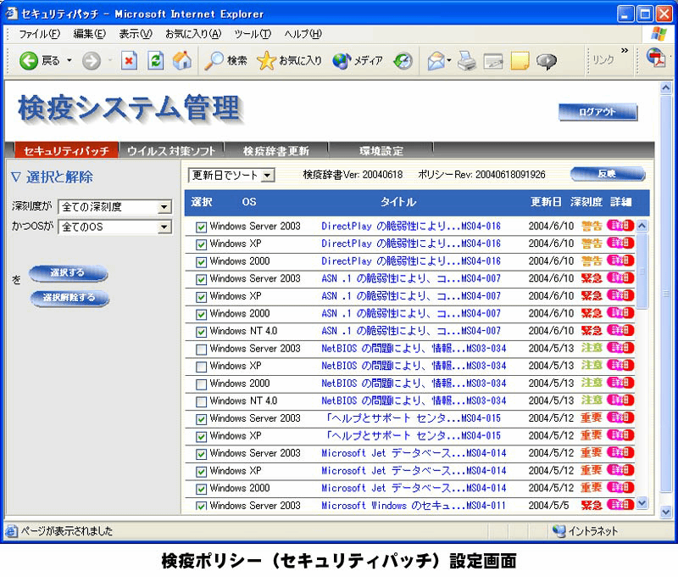Open detail badge for Windows 2000 MS04-014
678x577 pixels.
[x=620, y=487]
